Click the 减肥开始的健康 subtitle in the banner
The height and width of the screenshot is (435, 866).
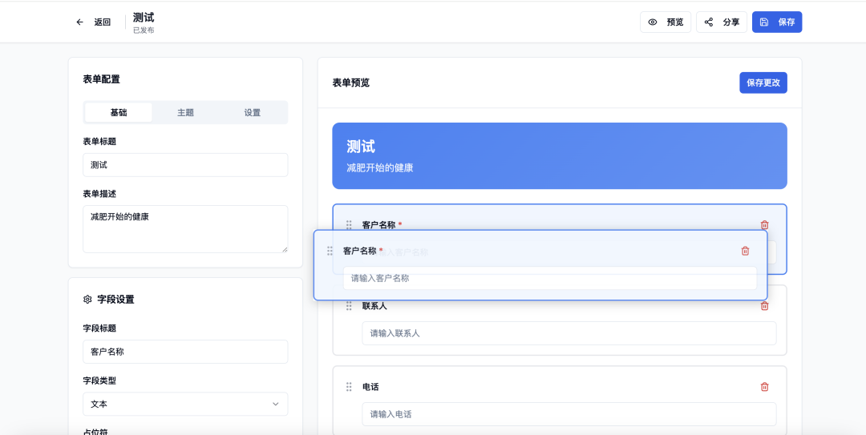click(380, 167)
